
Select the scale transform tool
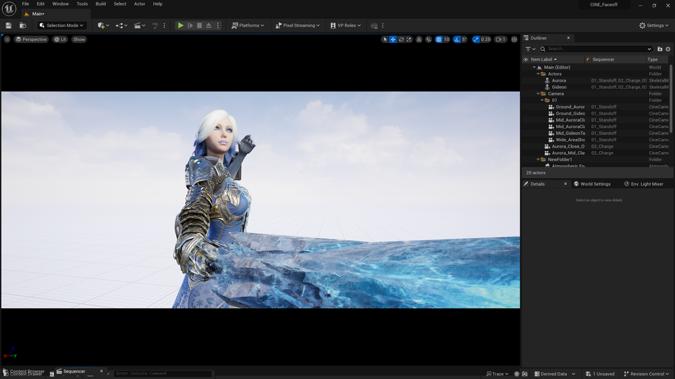coord(409,40)
